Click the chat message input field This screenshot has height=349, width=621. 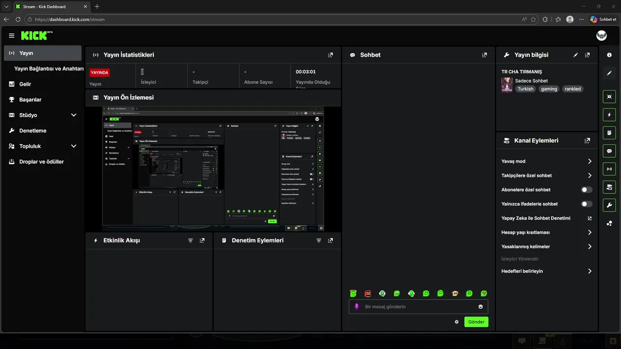click(x=418, y=307)
